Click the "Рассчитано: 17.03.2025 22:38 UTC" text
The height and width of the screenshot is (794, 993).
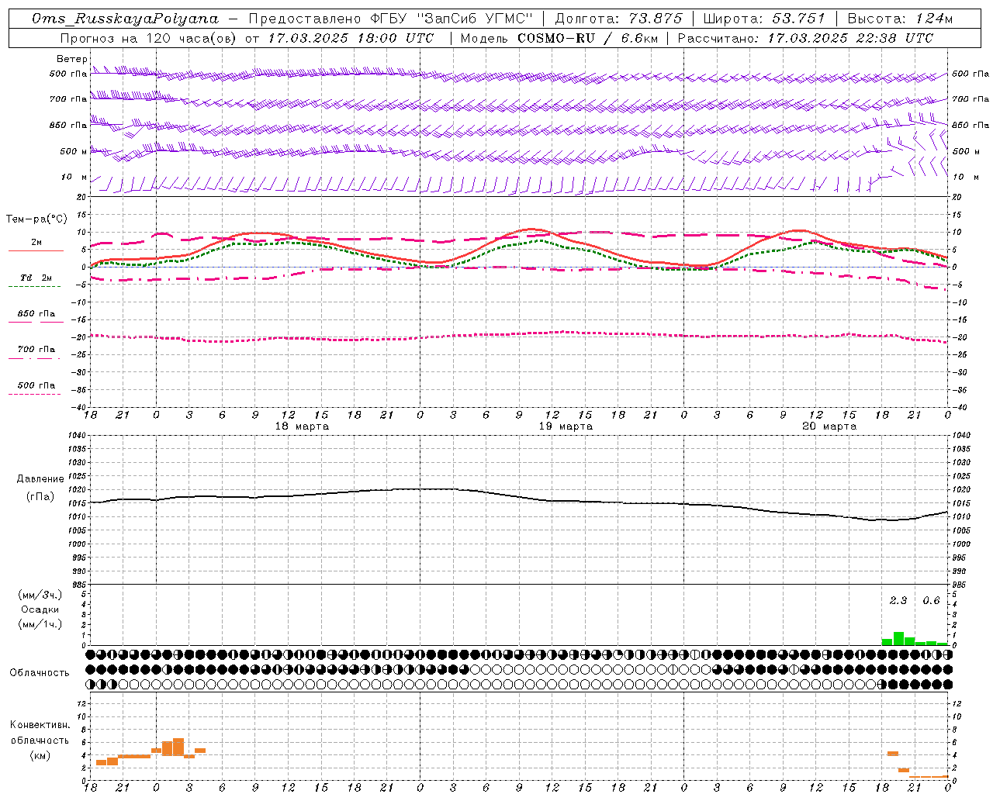click(x=805, y=38)
